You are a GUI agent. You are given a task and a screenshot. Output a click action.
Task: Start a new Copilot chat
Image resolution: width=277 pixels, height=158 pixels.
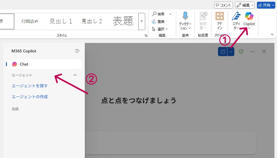(x=223, y=52)
